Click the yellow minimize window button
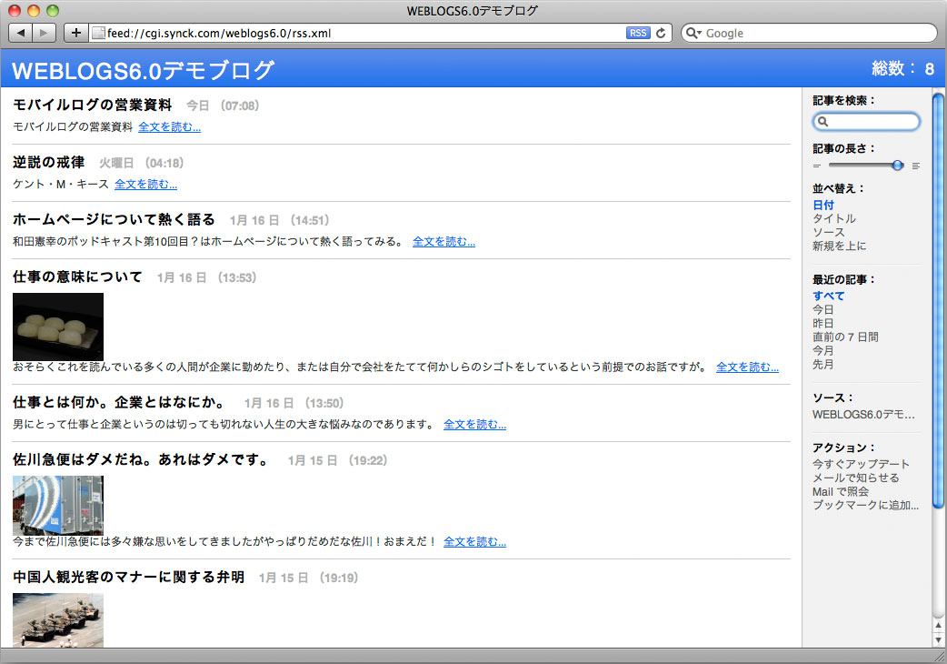 coord(34,10)
